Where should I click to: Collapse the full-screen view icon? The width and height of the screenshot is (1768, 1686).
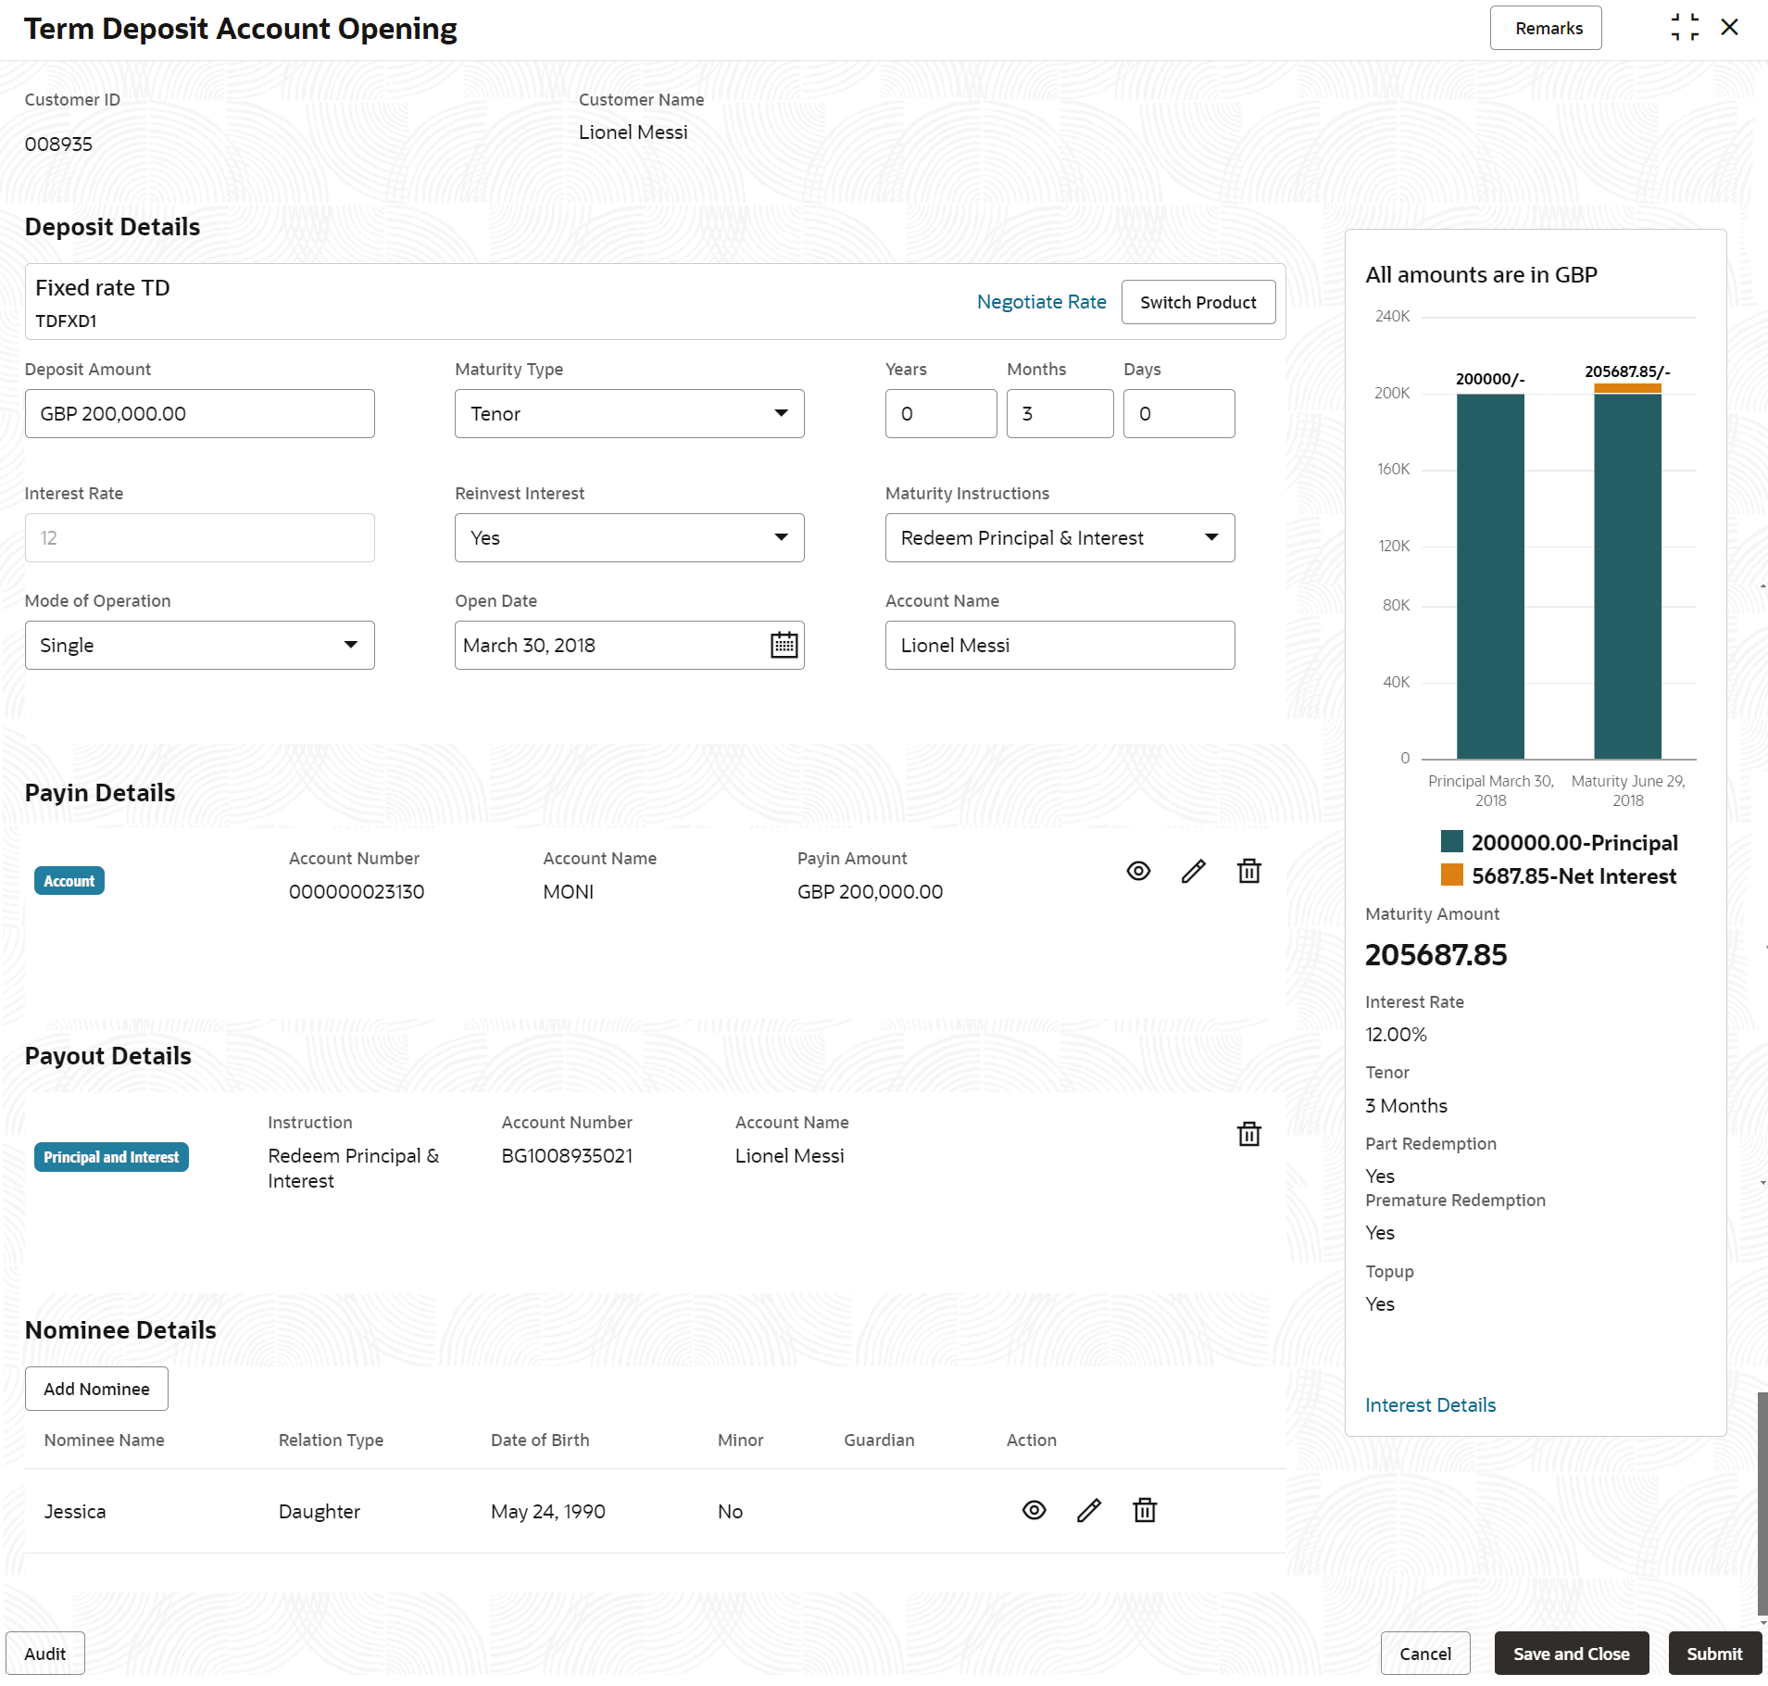tap(1684, 28)
